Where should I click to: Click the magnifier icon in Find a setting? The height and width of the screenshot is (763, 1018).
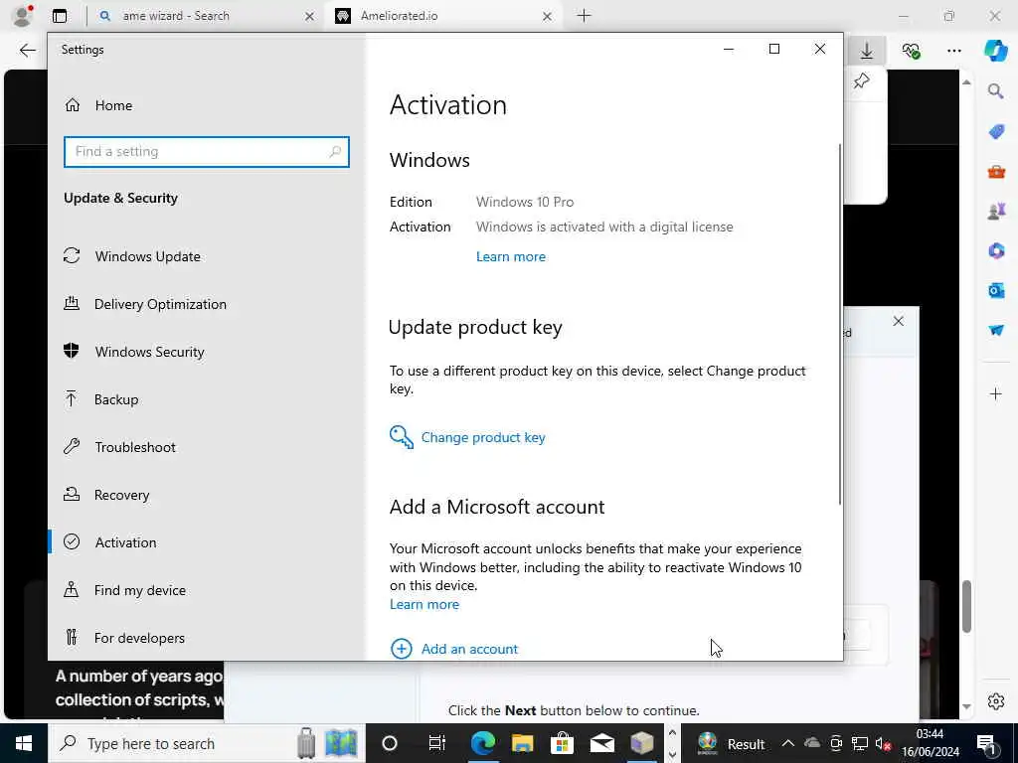(335, 152)
